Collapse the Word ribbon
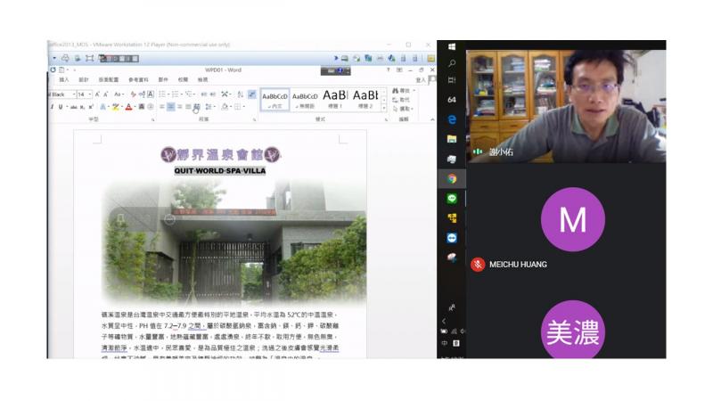Screen dimensions: 713x401 [432, 119]
